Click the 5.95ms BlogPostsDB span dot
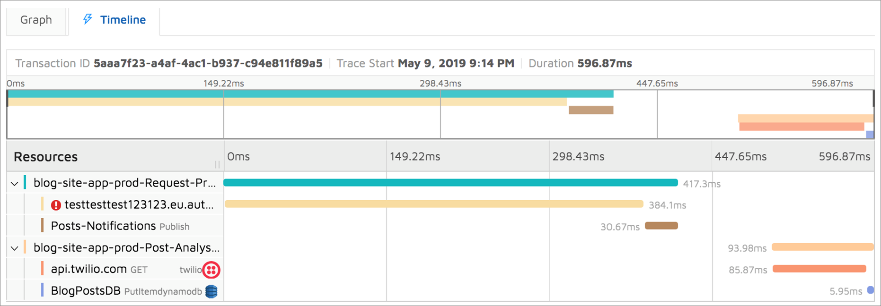The image size is (881, 306). pyautogui.click(x=871, y=290)
